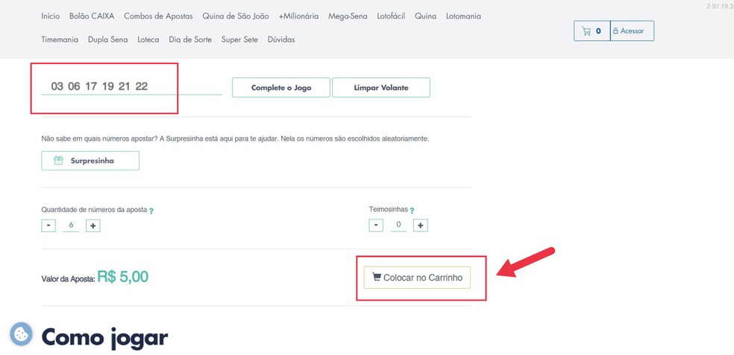The image size is (734, 355).
Task: Click the Surpresinha gift button
Action: click(90, 161)
